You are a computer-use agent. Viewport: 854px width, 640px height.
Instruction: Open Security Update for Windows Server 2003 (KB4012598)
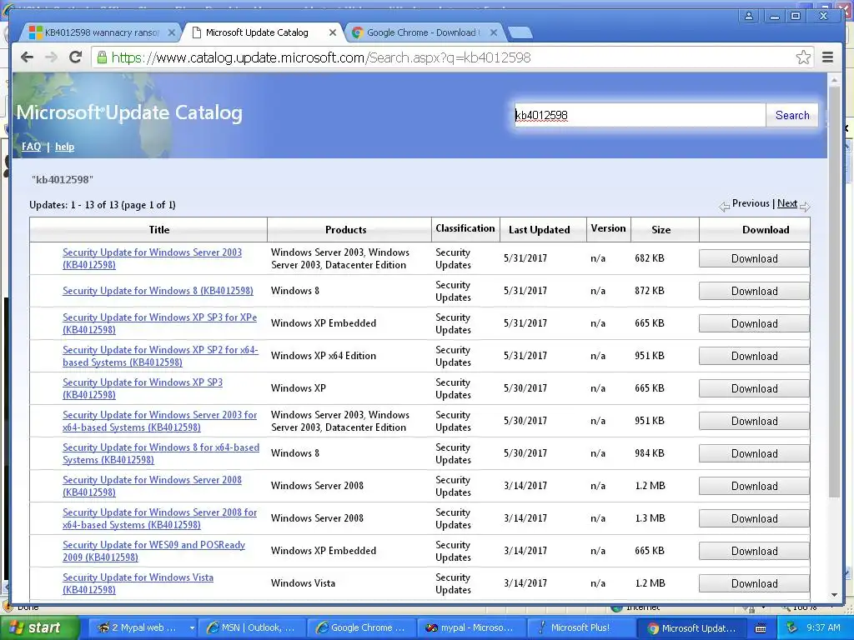click(152, 258)
